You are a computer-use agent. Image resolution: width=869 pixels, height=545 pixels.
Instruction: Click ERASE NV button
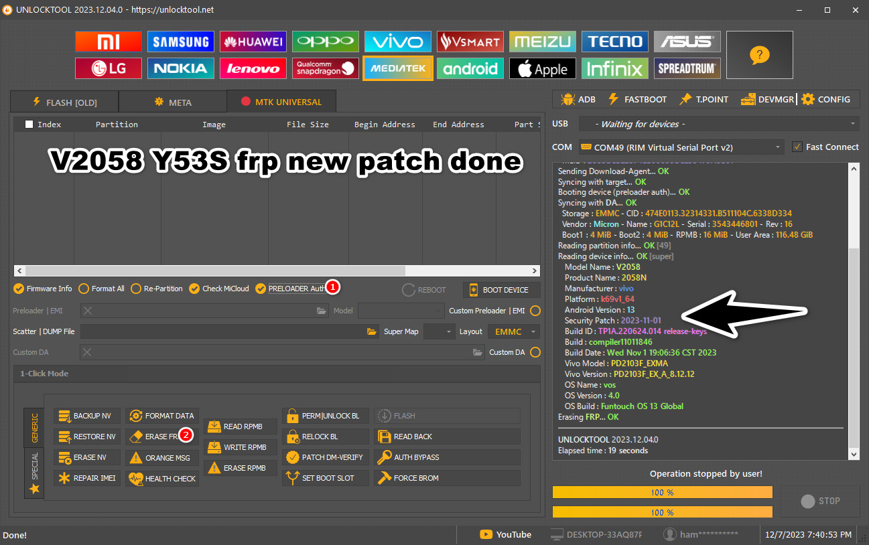88,457
